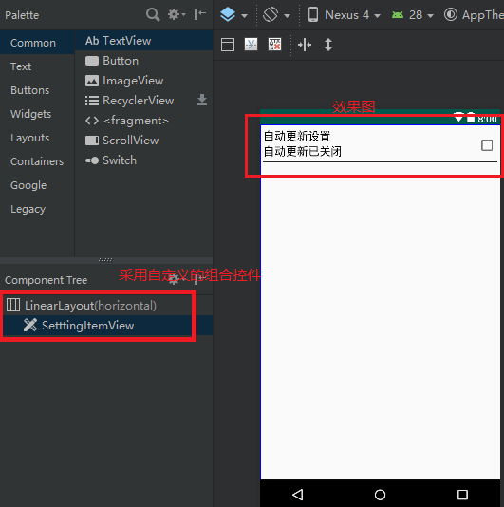Click the Component Tree panel title

tap(46, 280)
